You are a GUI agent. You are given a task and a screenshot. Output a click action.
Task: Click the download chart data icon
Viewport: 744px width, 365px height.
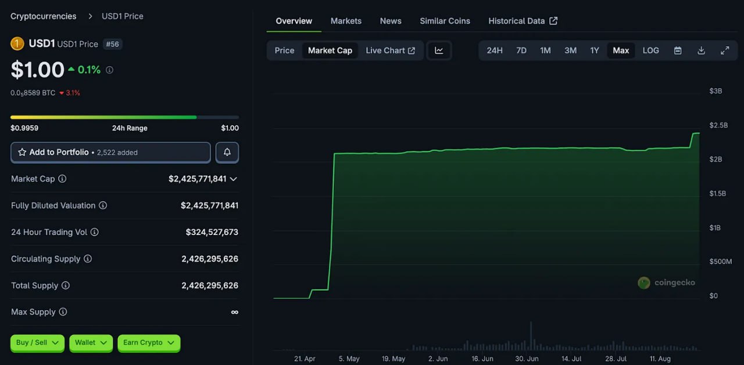click(701, 50)
